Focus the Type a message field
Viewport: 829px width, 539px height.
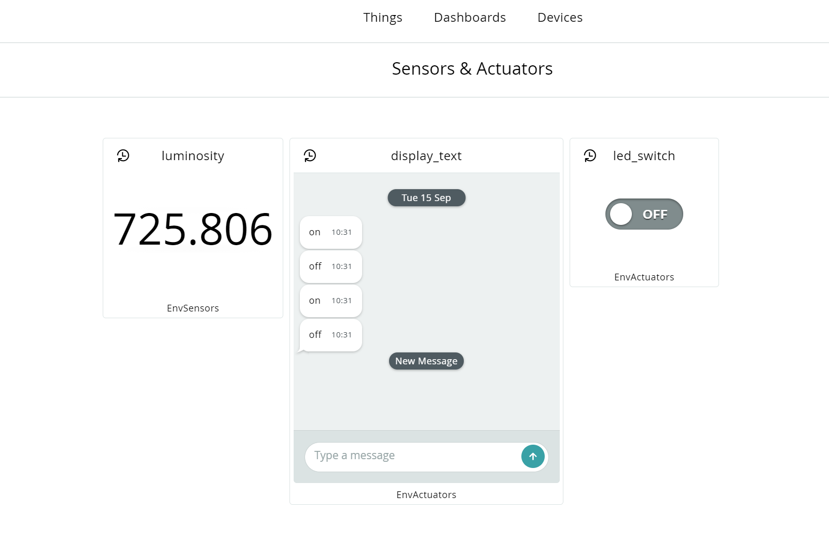coord(412,457)
